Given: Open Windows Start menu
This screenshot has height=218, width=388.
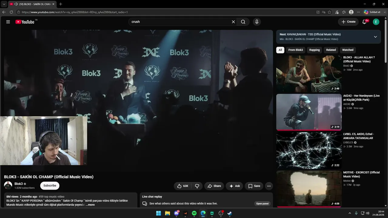Looking at the screenshot, I should click(159, 213).
